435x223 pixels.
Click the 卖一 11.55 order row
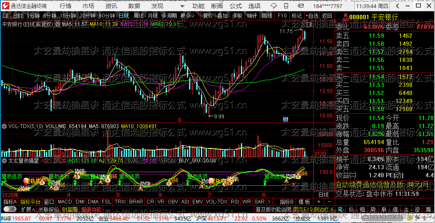(x=384, y=68)
